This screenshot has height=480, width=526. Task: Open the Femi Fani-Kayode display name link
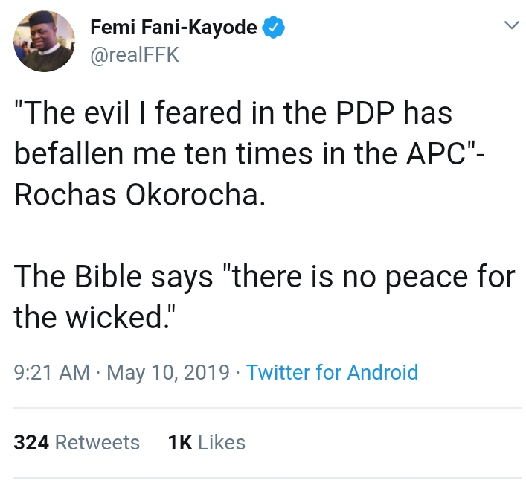coord(173,28)
